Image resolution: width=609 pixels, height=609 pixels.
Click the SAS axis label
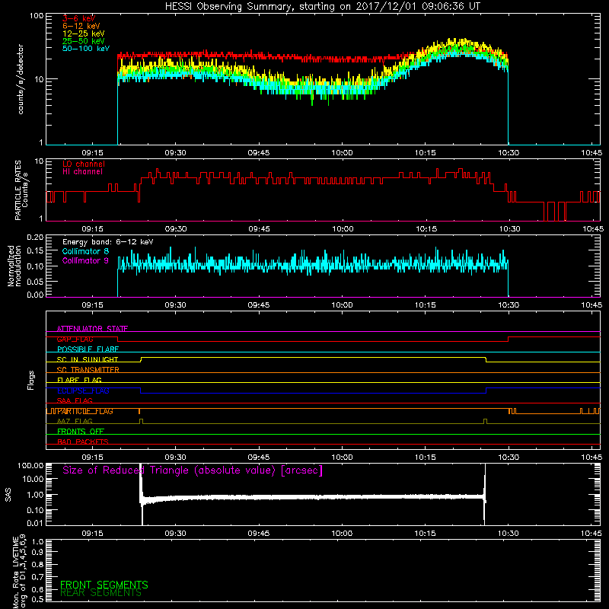(8, 495)
